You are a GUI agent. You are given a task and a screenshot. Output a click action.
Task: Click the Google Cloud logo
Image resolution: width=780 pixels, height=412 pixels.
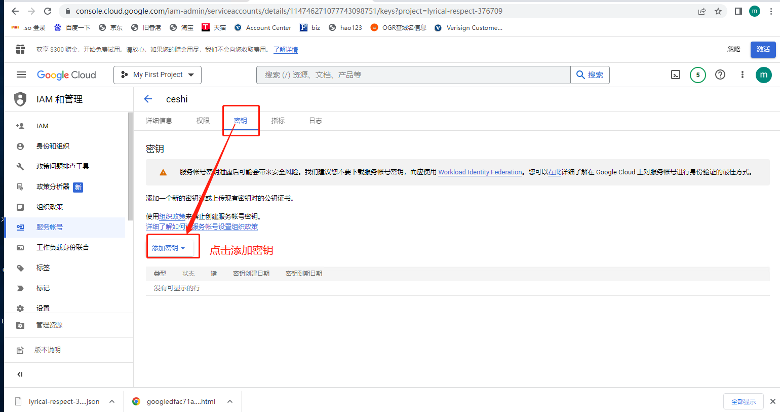pos(66,74)
